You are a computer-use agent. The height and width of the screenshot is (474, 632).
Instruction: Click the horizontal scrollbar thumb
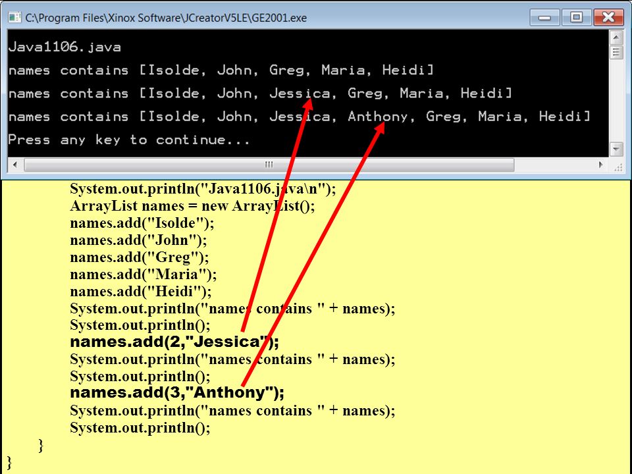click(269, 165)
